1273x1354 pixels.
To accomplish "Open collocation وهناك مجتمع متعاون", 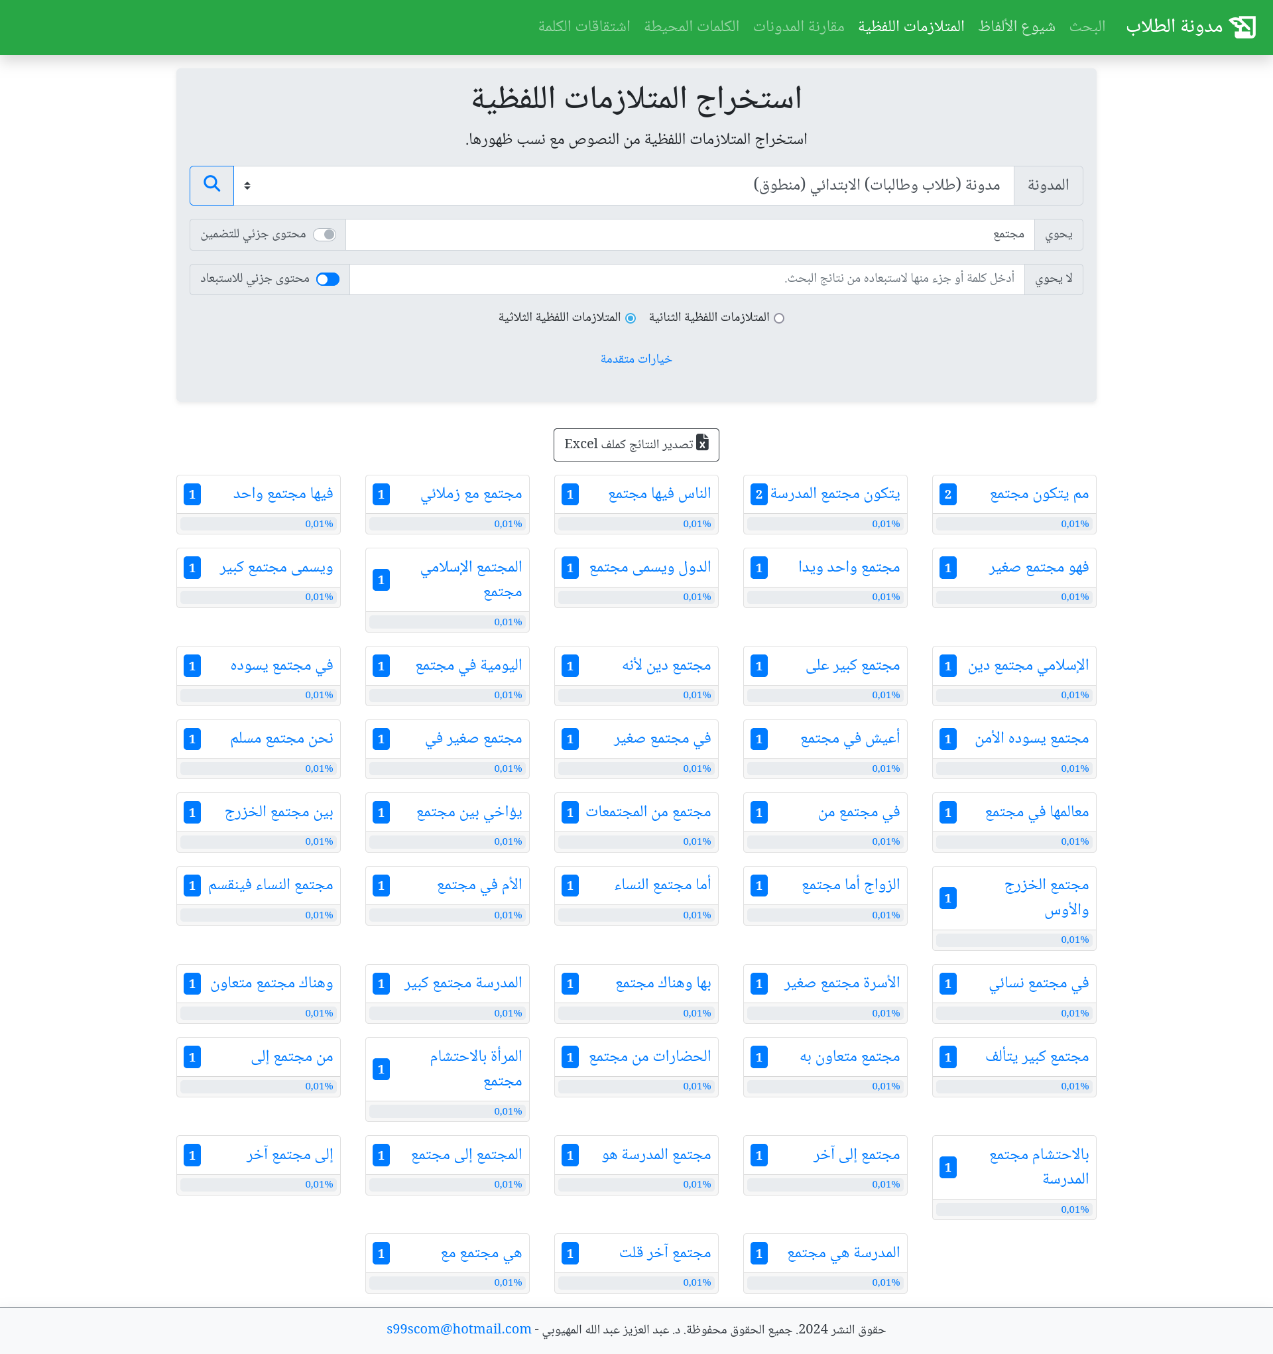I will (272, 983).
